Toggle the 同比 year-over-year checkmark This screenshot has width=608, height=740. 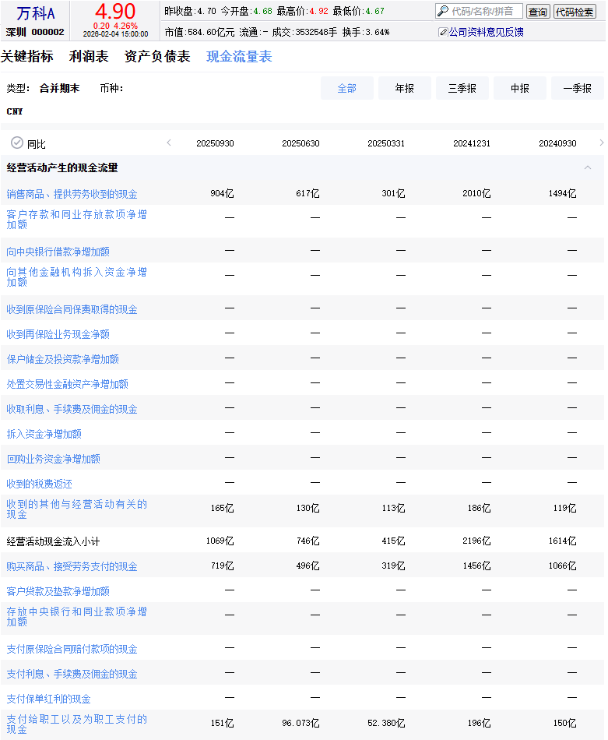coord(17,143)
